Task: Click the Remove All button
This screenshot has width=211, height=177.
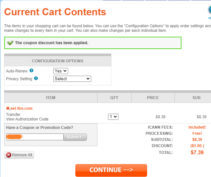Action: 19,155
